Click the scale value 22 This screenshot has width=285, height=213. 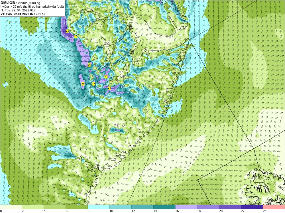(243, 211)
